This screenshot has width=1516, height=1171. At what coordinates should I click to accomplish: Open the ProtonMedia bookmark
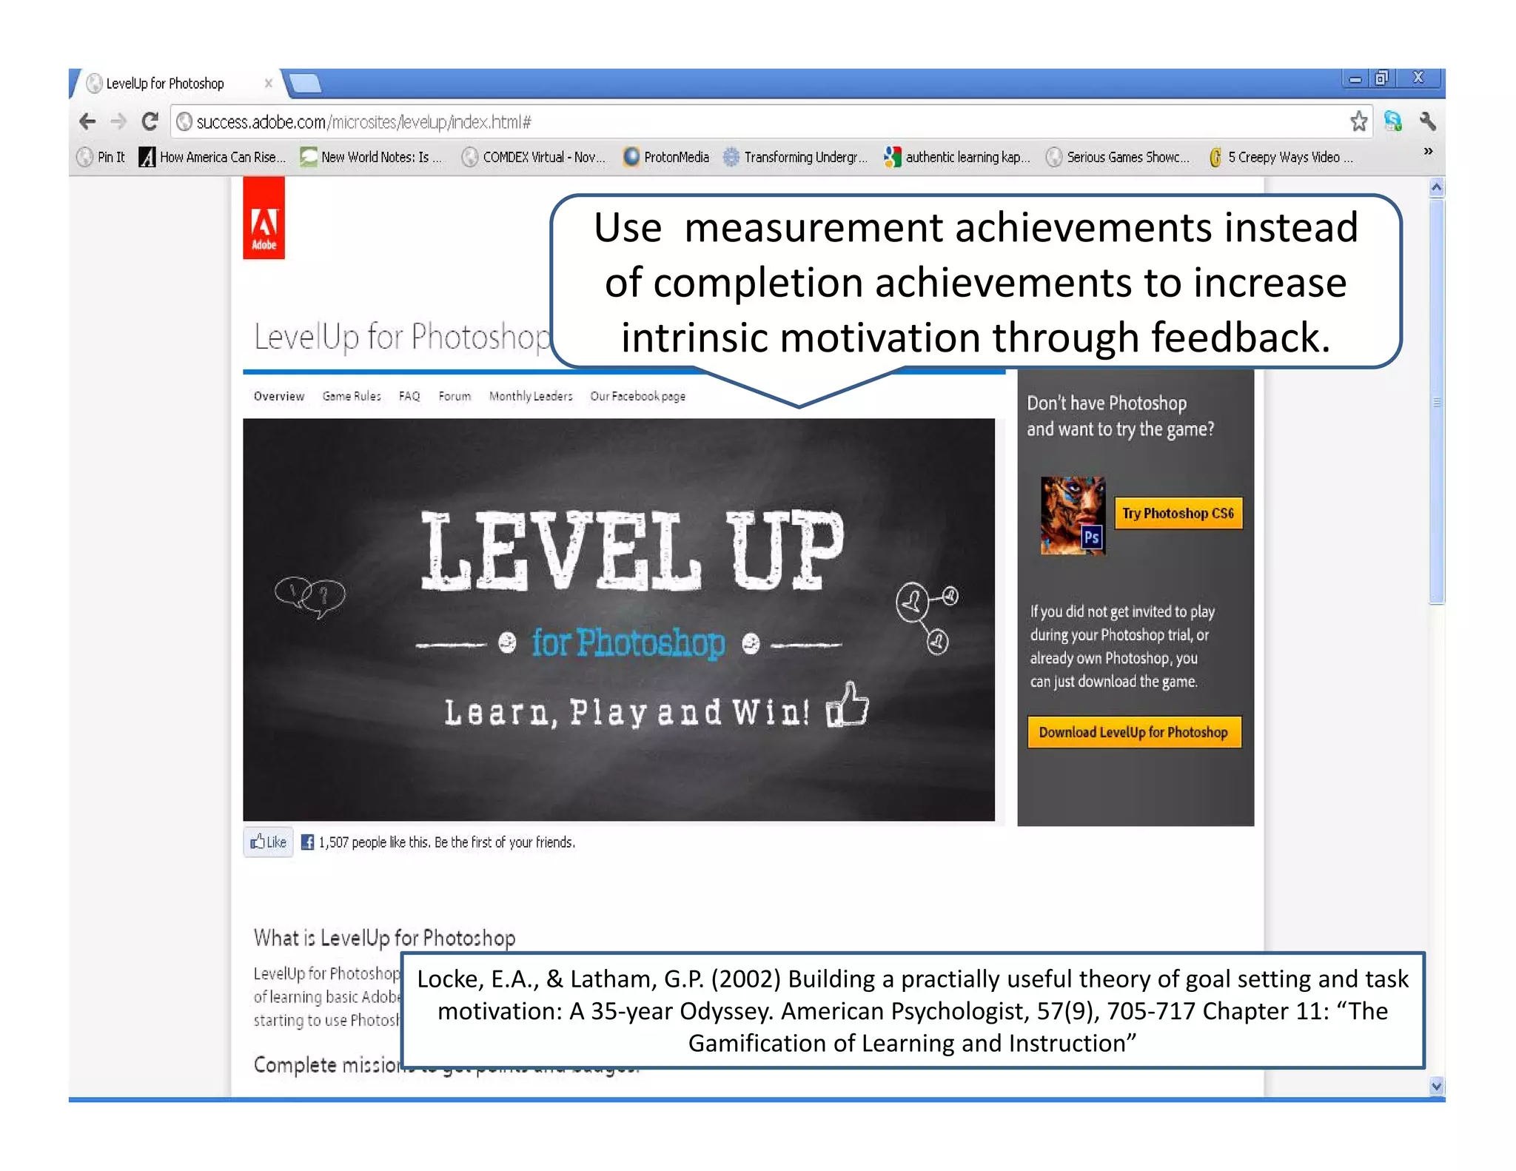pos(666,157)
